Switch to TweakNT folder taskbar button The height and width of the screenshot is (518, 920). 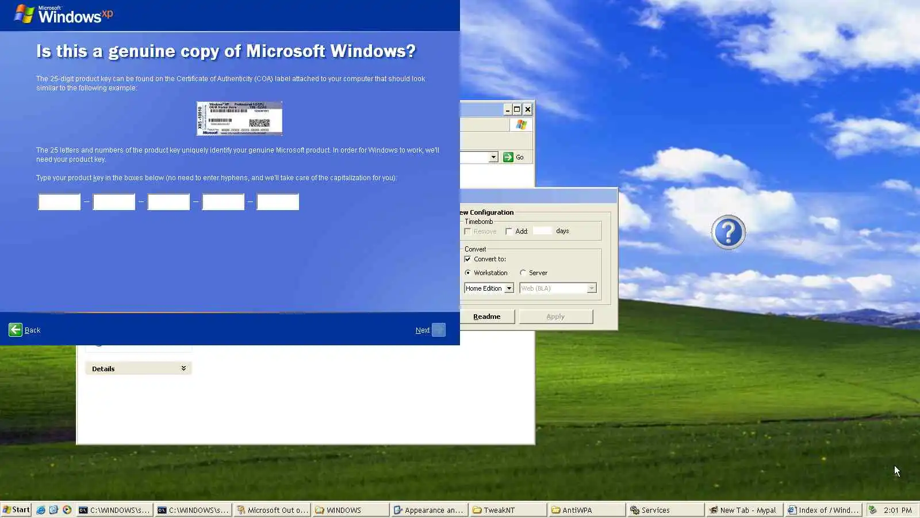point(508,510)
